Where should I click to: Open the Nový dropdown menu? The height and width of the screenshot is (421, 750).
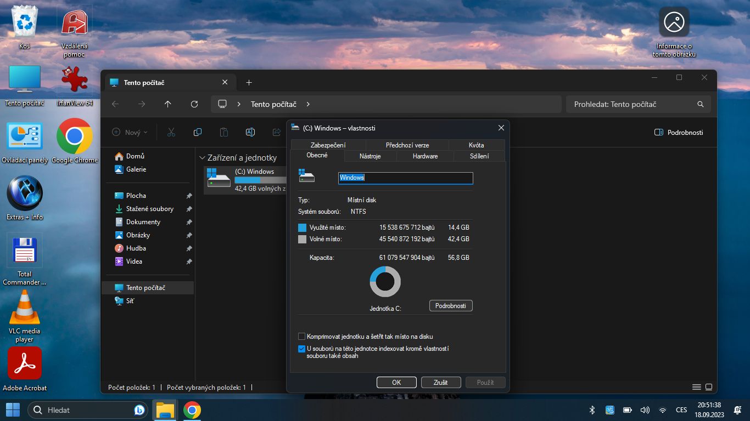point(130,132)
